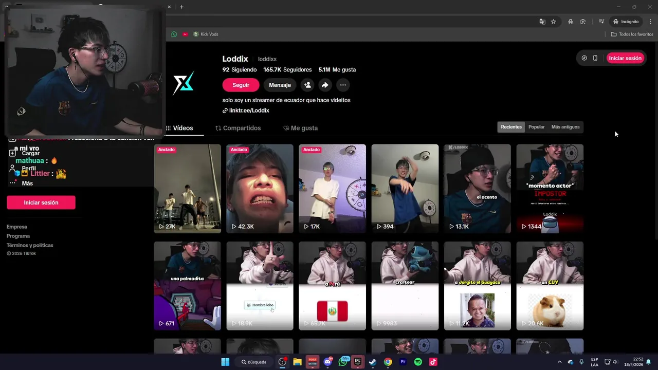658x370 pixels.
Task: Open WhatsApp from the taskbar
Action: 343,362
